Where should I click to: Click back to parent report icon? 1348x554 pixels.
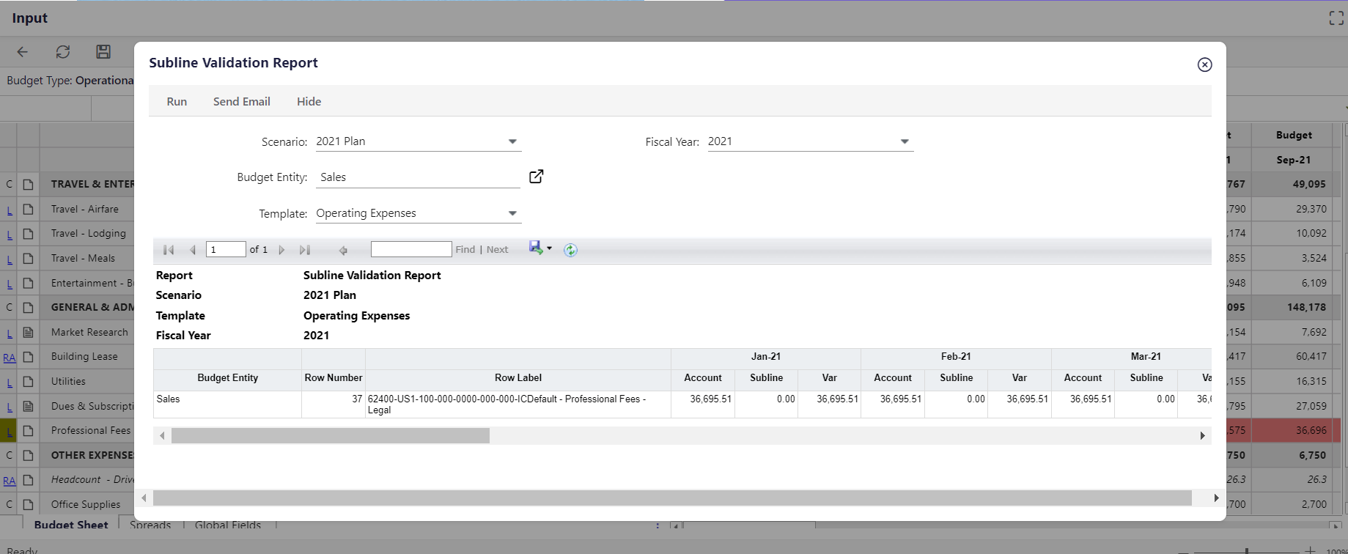(x=343, y=250)
